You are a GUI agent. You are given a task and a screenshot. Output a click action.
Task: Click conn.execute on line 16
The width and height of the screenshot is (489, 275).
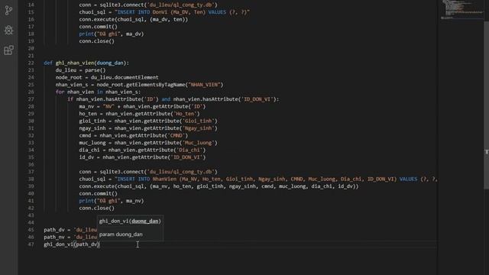click(x=134, y=19)
